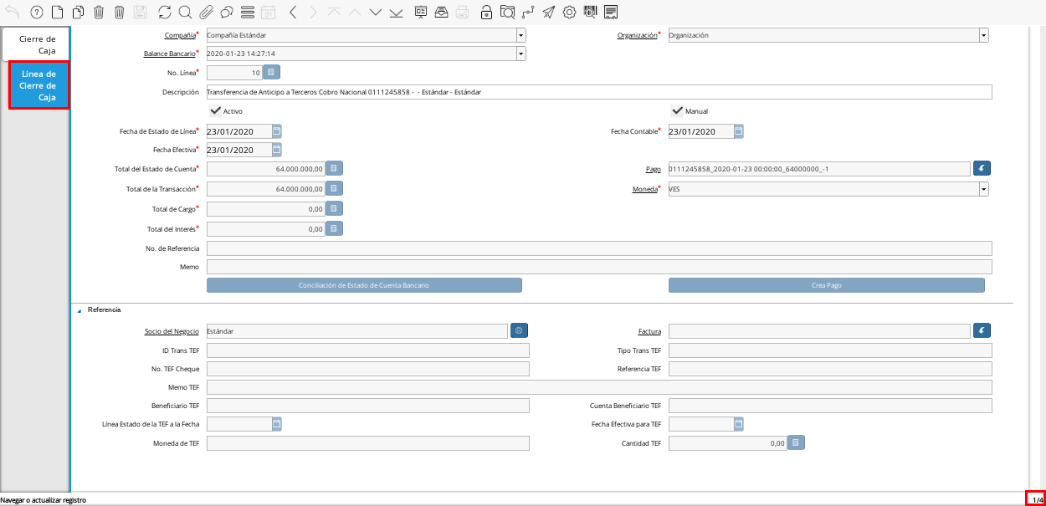Create a new record with the blank page icon
Screen dimensions: 1046x506
point(57,12)
